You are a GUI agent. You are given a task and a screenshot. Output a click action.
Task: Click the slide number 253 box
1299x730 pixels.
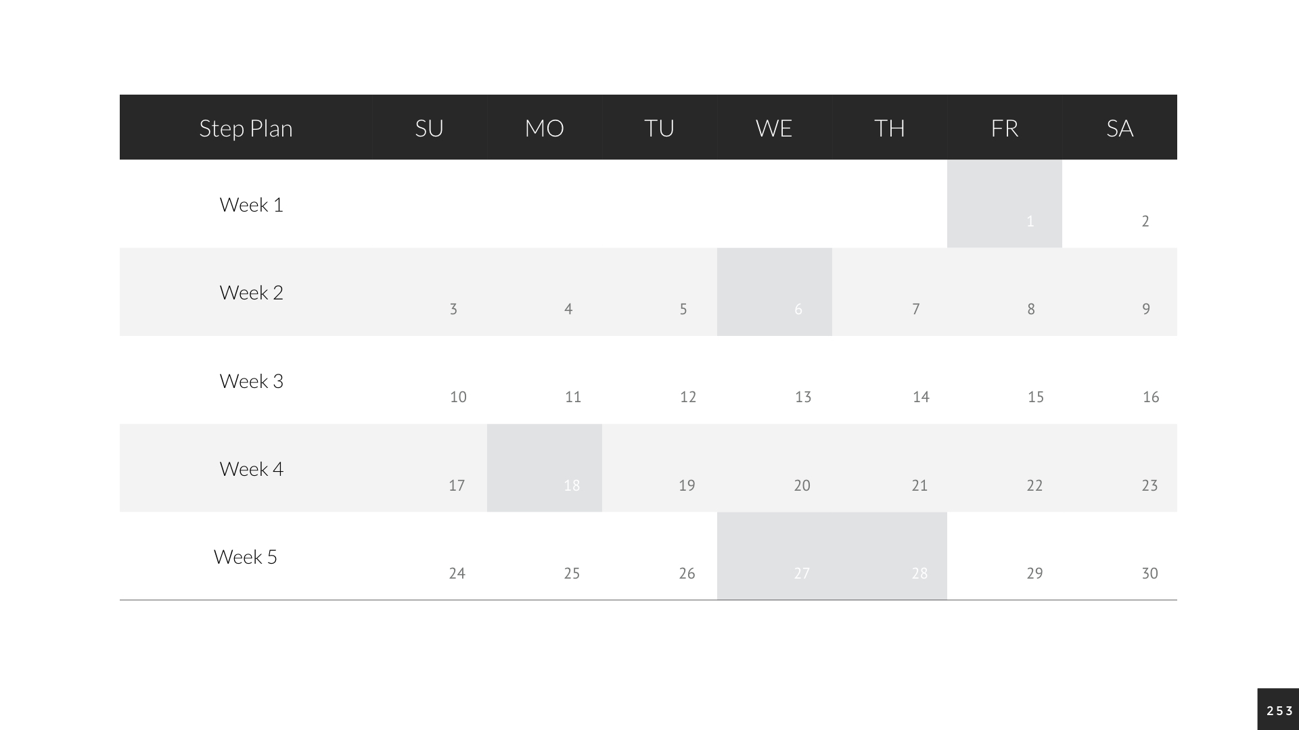[x=1279, y=710]
